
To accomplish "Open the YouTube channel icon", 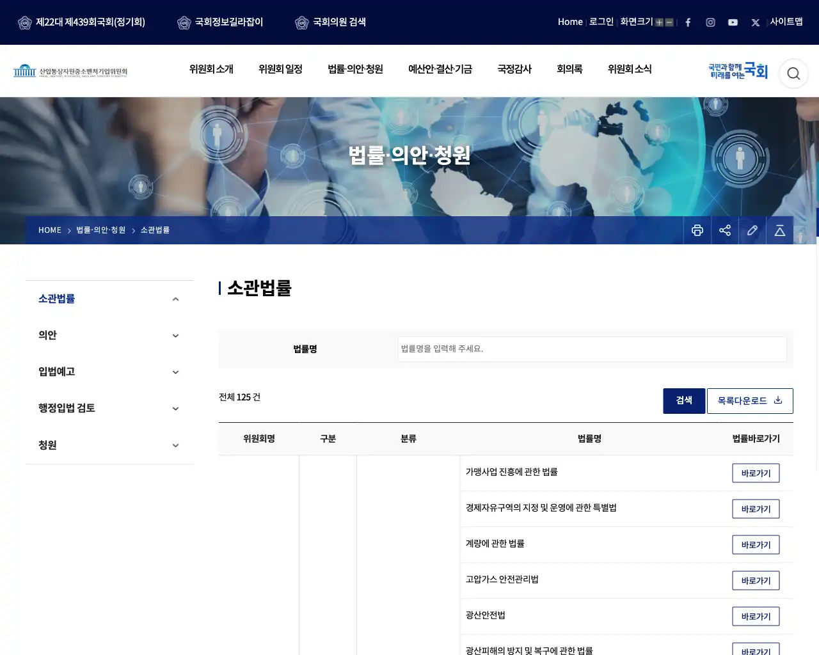I will [x=733, y=22].
